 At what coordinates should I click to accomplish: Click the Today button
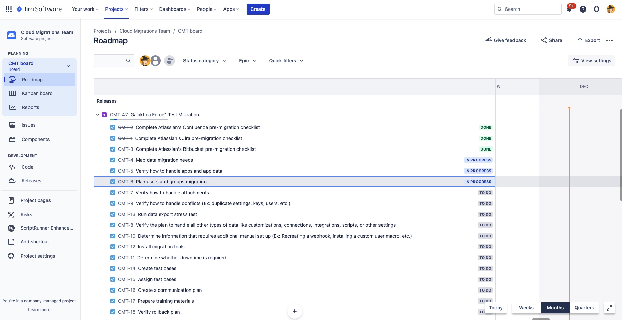[496, 308]
